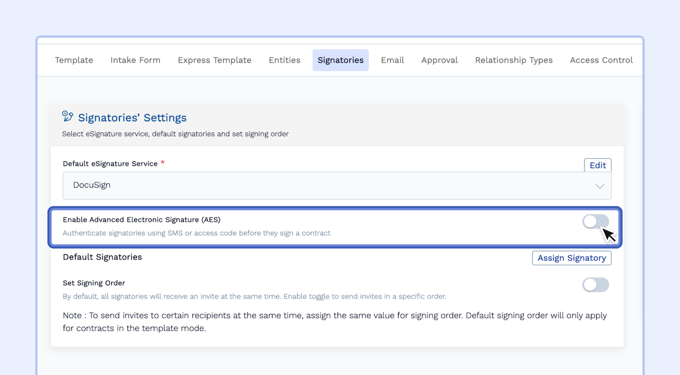Click the Default Signatories label
The width and height of the screenshot is (680, 375).
point(102,257)
